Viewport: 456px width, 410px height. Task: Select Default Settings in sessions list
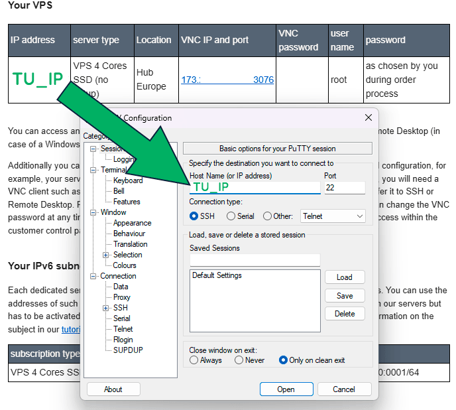(x=217, y=275)
